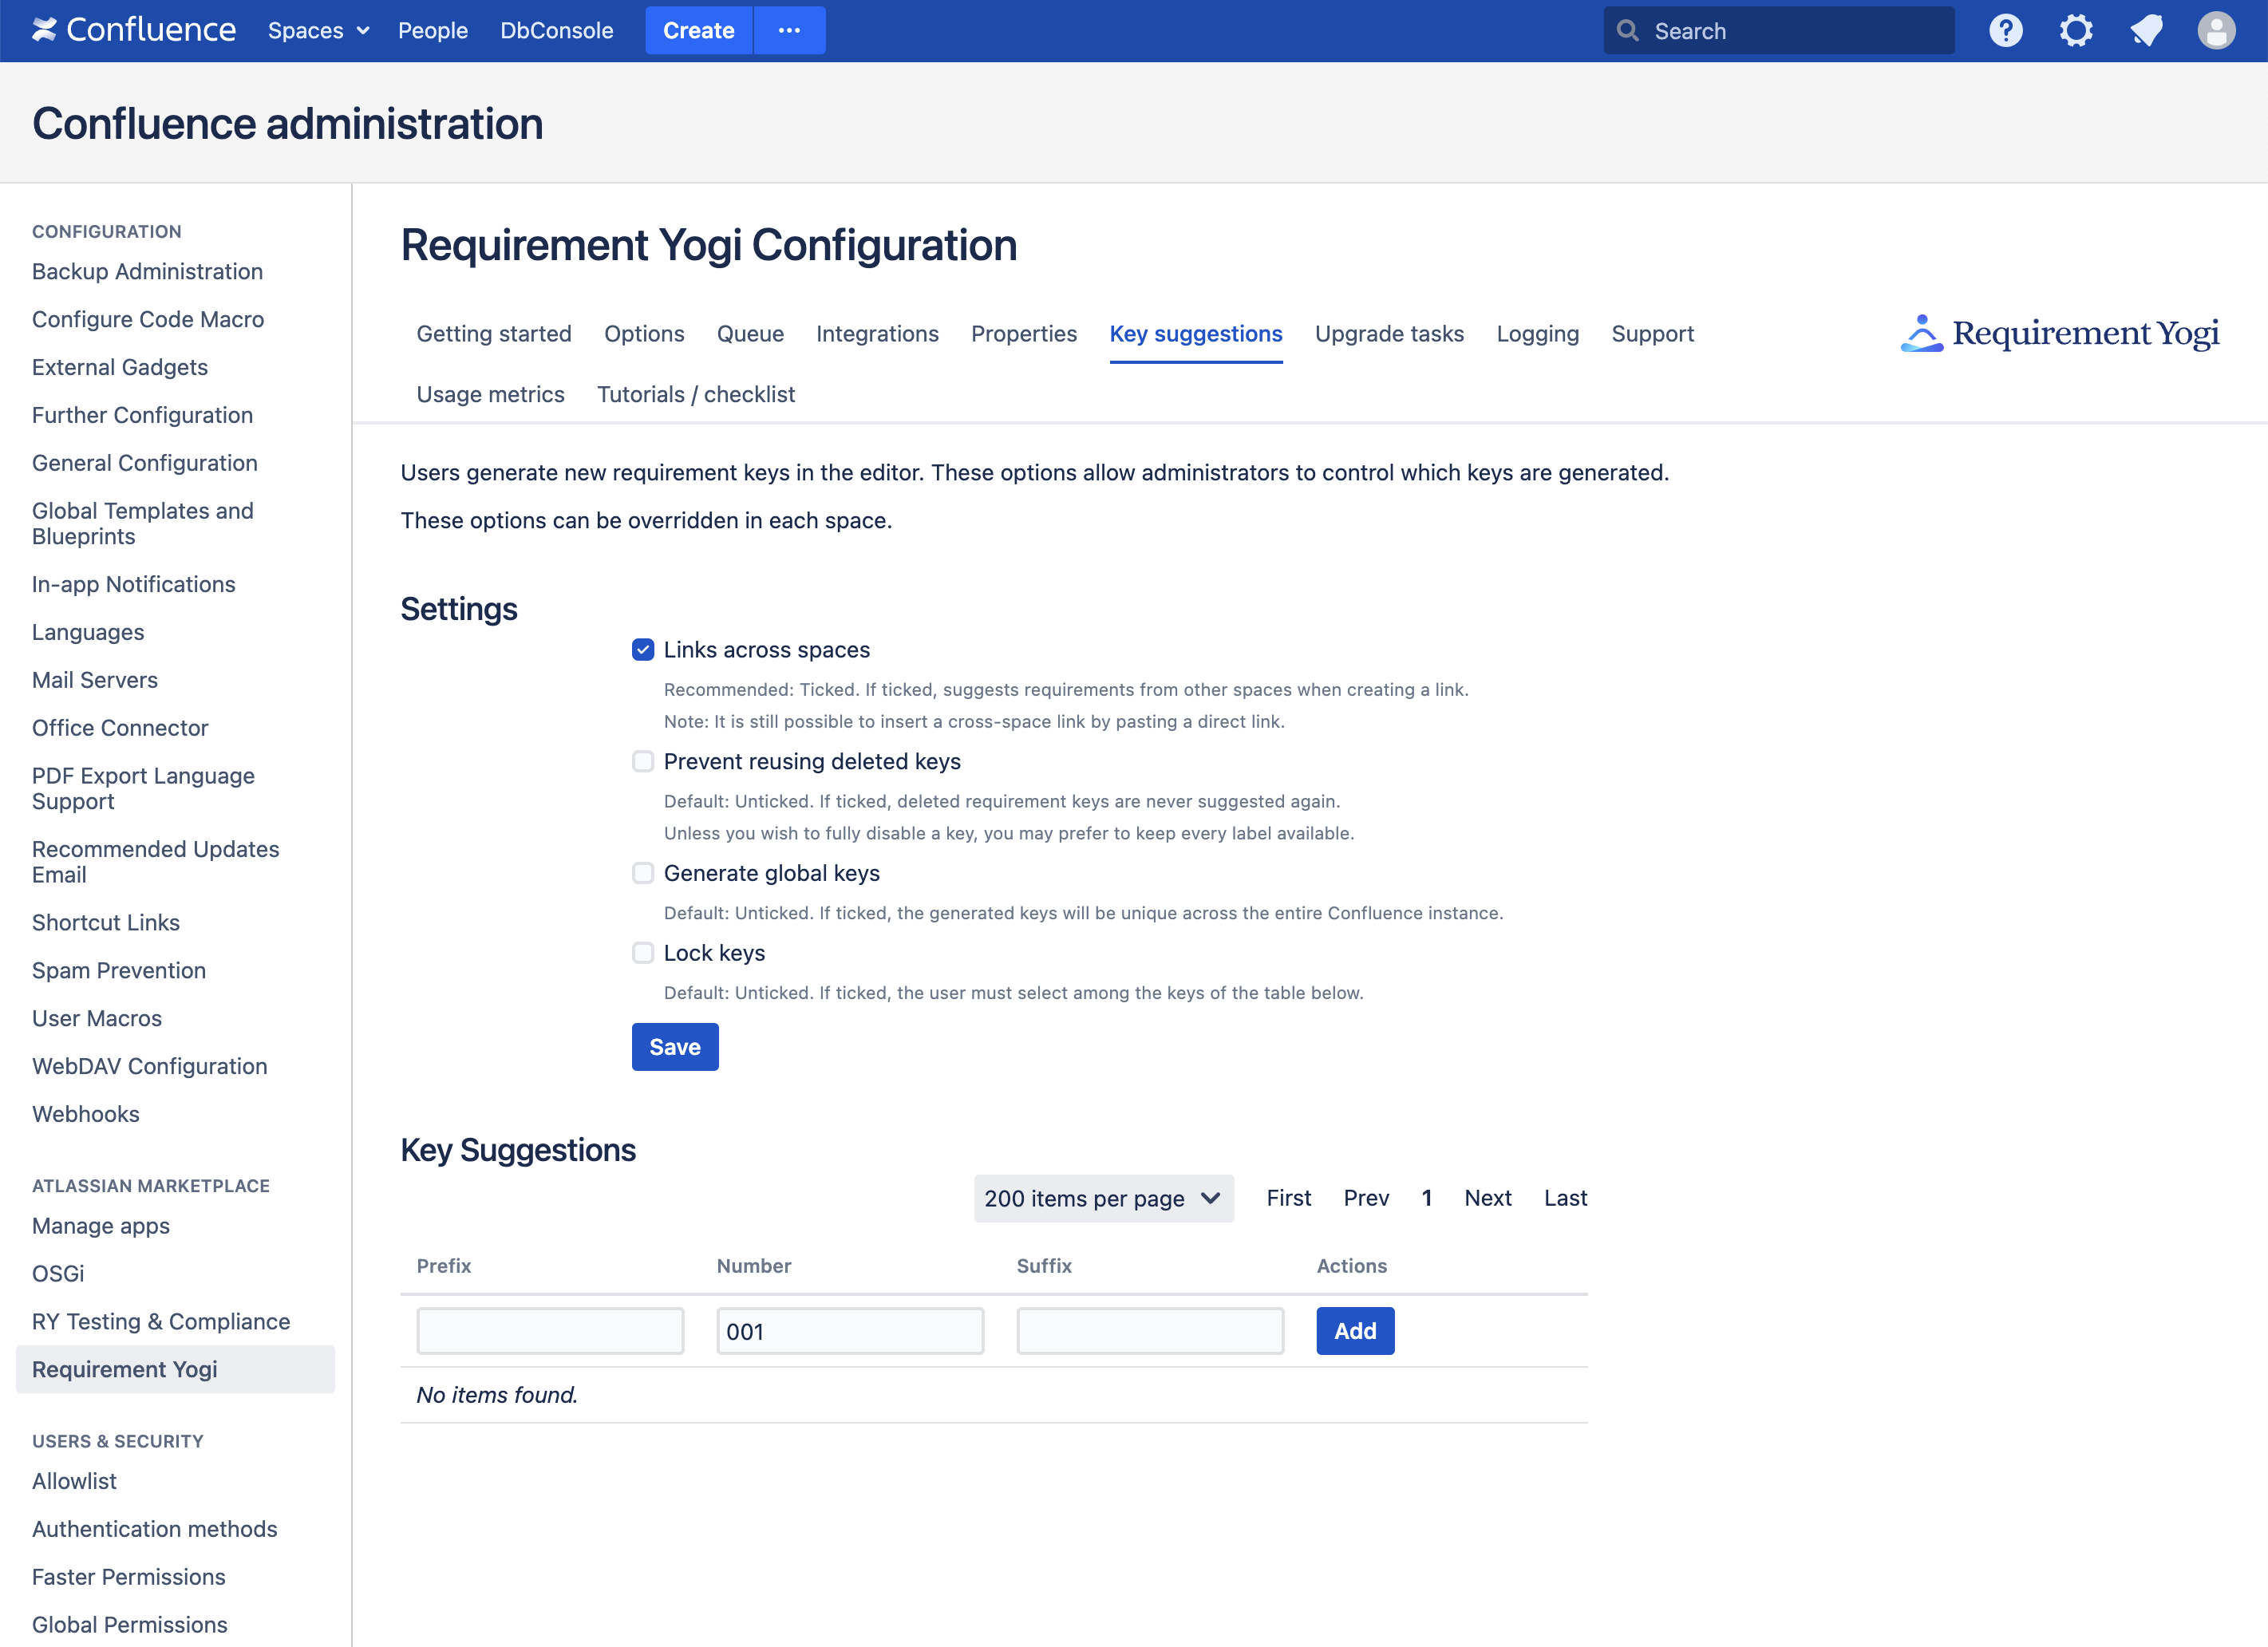2268x1647 pixels.
Task: Click the search magnifier icon
Action: (x=1628, y=31)
